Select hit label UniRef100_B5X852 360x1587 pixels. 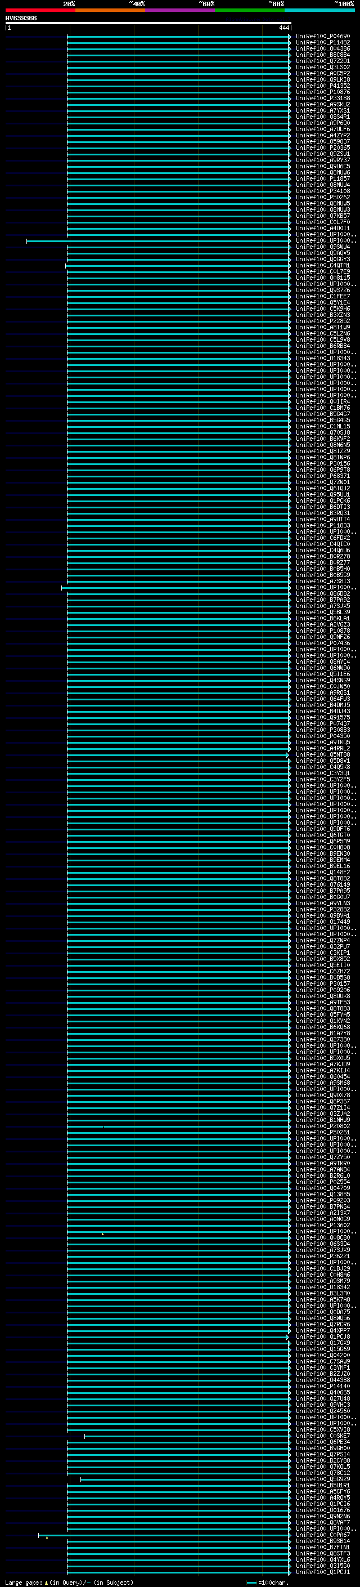tap(322, 959)
